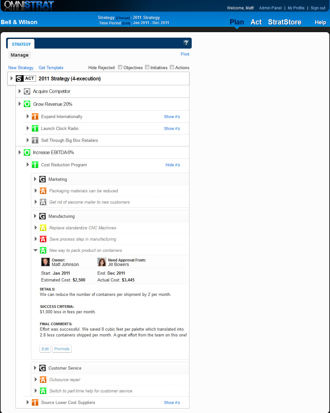Viewport: 330px width, 413px height.
Task: Click the orange icon for Expand Internationally
Action: click(35, 117)
